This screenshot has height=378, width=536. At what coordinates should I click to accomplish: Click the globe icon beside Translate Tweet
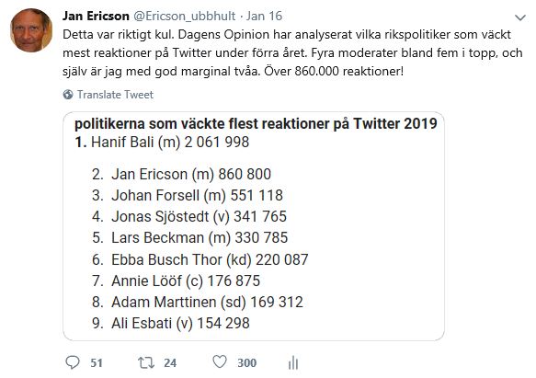[68, 95]
